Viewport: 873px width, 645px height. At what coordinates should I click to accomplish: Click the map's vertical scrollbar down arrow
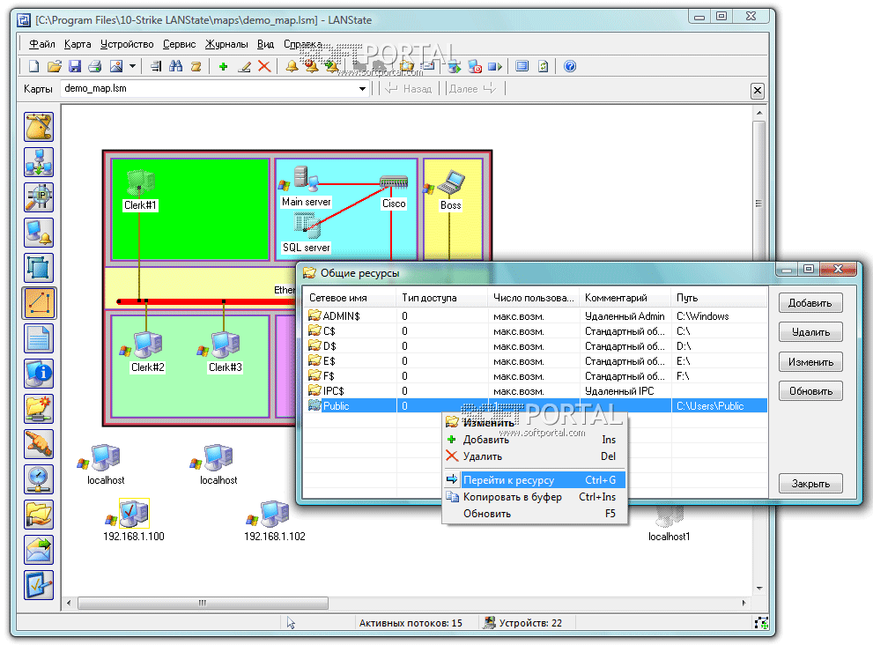point(759,589)
